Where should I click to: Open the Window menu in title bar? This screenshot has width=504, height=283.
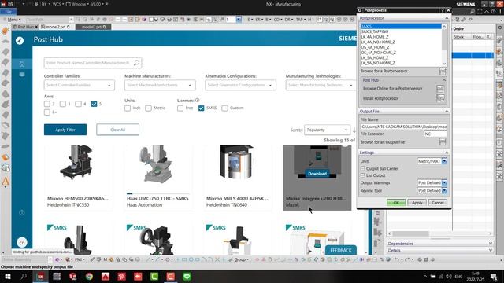click(x=78, y=4)
